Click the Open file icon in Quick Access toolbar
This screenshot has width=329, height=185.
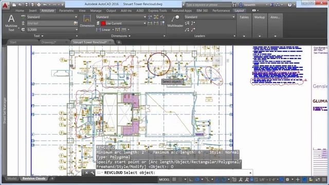(20, 5)
